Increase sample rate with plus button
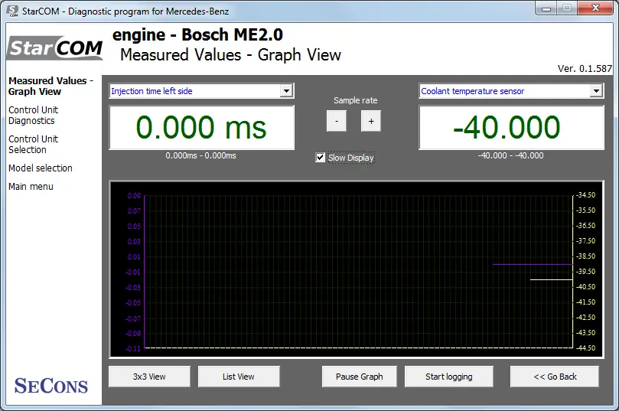Viewport: 619px width, 411px height. (x=371, y=121)
